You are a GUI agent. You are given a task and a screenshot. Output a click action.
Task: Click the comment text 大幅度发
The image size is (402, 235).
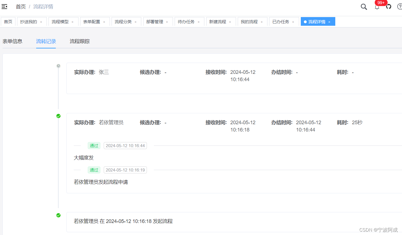pos(84,158)
